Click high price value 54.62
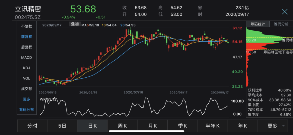The height and width of the screenshot is (135, 293). click(176, 8)
